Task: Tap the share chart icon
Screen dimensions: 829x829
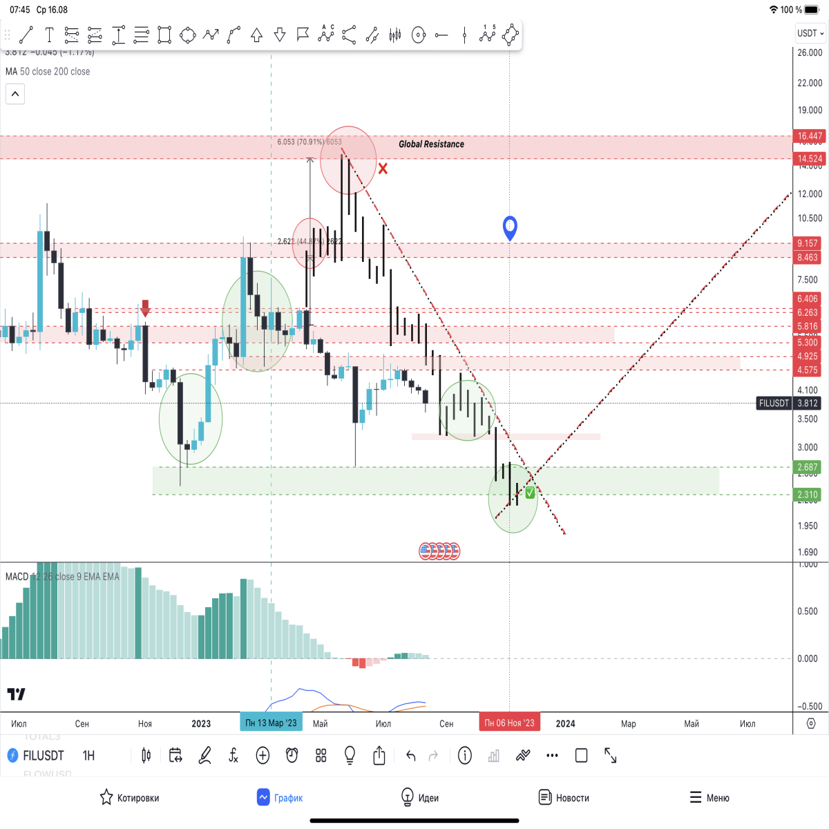Action: (379, 755)
